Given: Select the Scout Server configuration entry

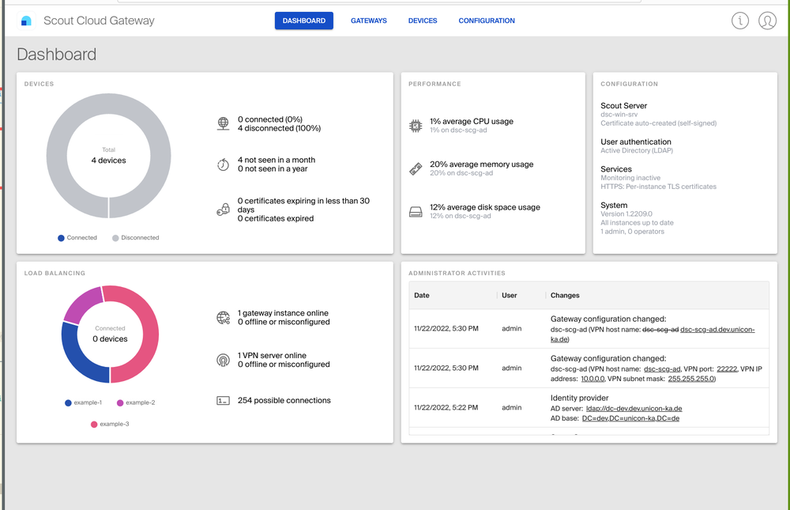Looking at the screenshot, I should click(658, 114).
